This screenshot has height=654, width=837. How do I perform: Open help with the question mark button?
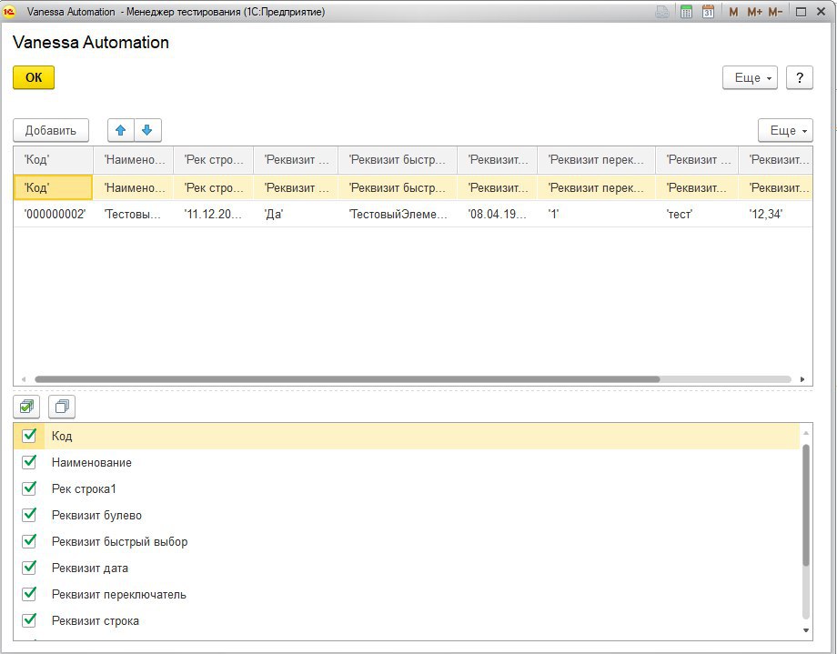[799, 78]
